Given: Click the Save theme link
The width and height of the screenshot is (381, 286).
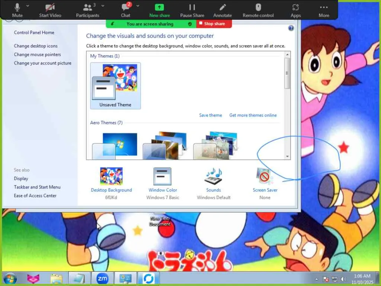Looking at the screenshot, I should tap(211, 115).
